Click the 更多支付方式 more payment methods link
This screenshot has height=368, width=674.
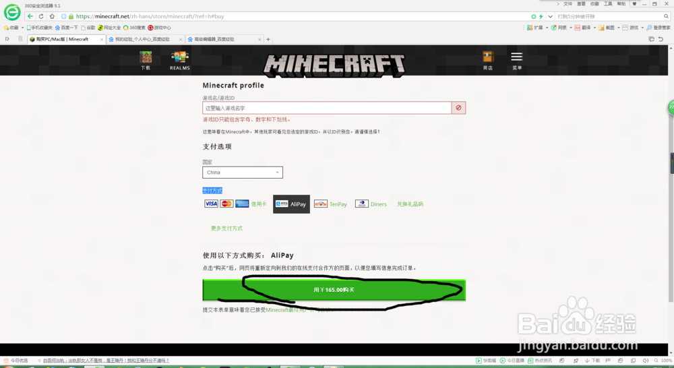[226, 228]
